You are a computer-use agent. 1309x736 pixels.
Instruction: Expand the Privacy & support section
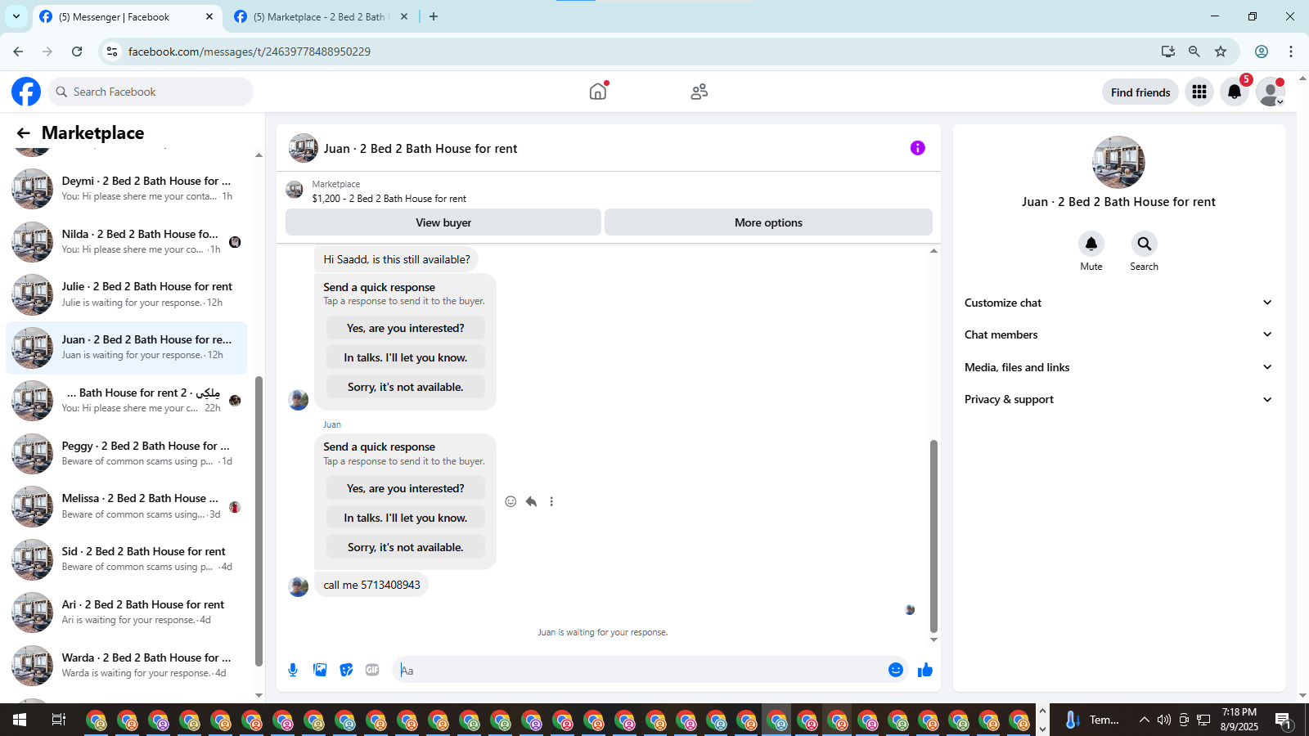(x=1118, y=399)
